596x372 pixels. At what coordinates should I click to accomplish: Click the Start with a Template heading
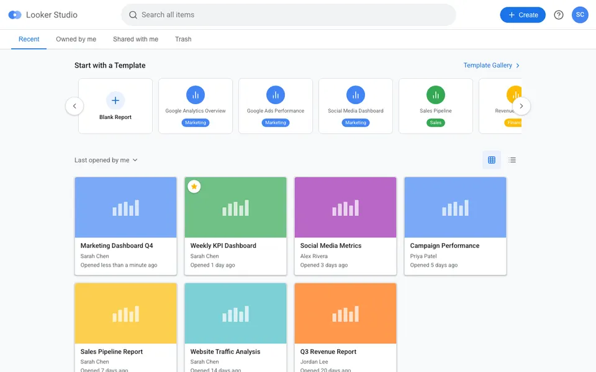[110, 65]
